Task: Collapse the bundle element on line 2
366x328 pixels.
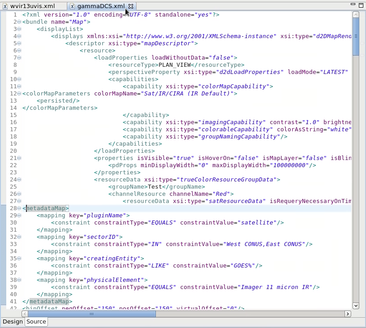Action: [x=19, y=22]
